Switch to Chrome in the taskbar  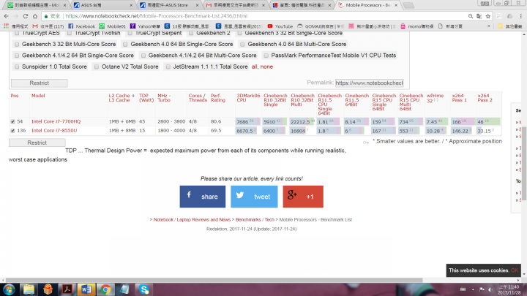pyautogui.click(x=105, y=289)
